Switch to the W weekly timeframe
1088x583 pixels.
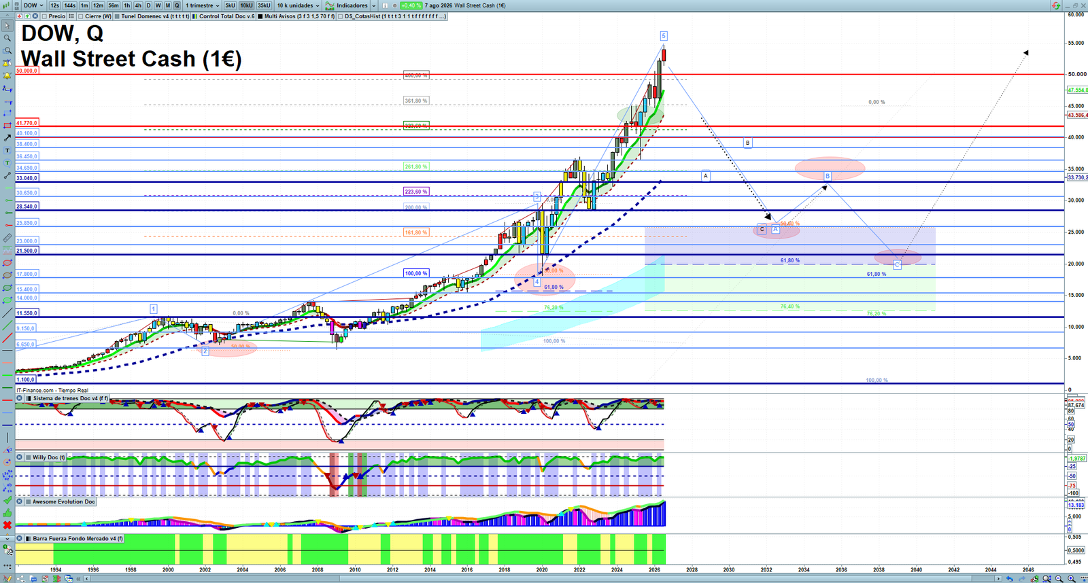point(158,5)
